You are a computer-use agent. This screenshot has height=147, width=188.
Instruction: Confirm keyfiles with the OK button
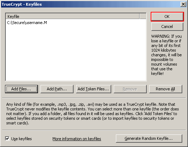click(167, 16)
